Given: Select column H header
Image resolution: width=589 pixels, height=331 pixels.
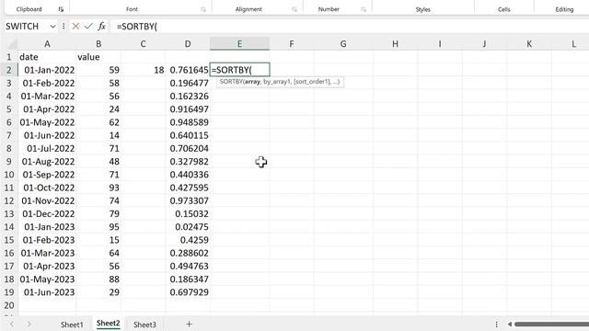Looking at the screenshot, I should (x=395, y=44).
